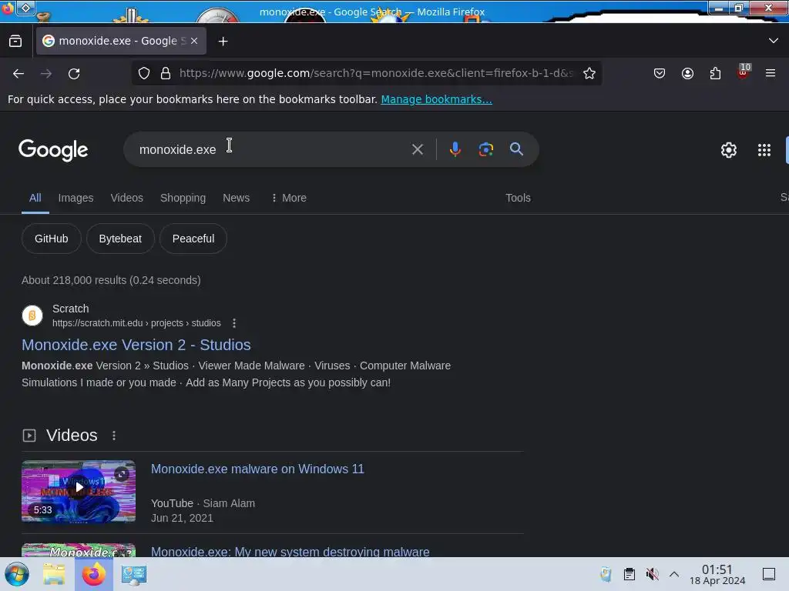
Task: Open the Google apps grid
Action: click(764, 150)
